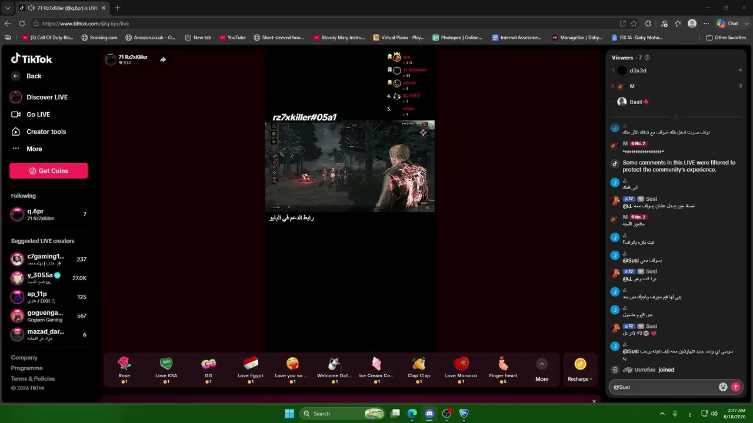The image size is (753, 423).
Task: Send the Welcome Dallah gift
Action: (334, 370)
